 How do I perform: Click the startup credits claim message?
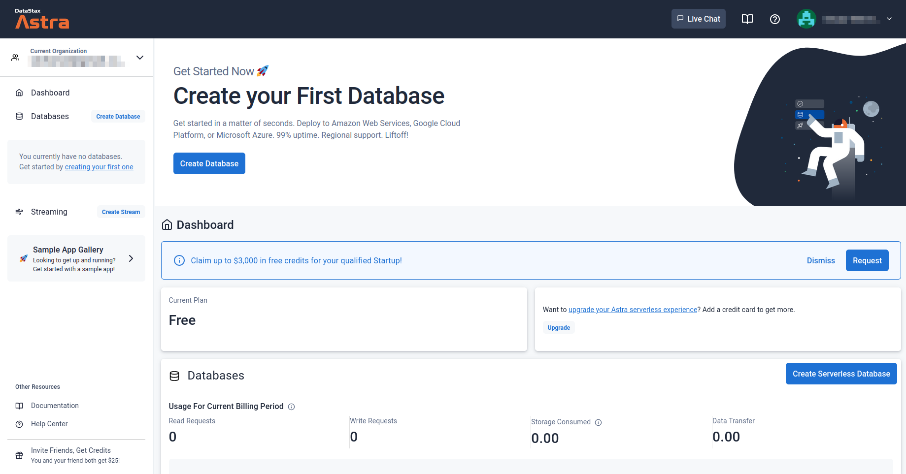(297, 260)
